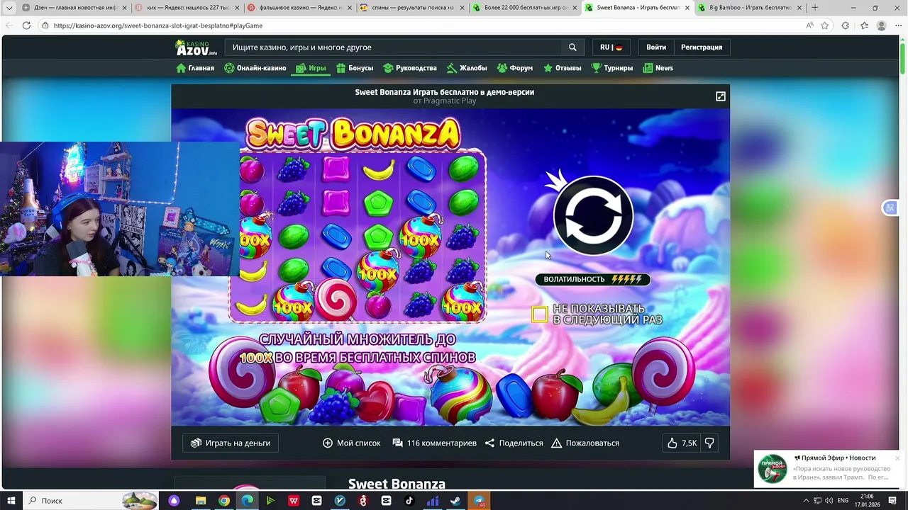908x510 pixels.
Task: Click the Поделиться share button
Action: tap(514, 443)
